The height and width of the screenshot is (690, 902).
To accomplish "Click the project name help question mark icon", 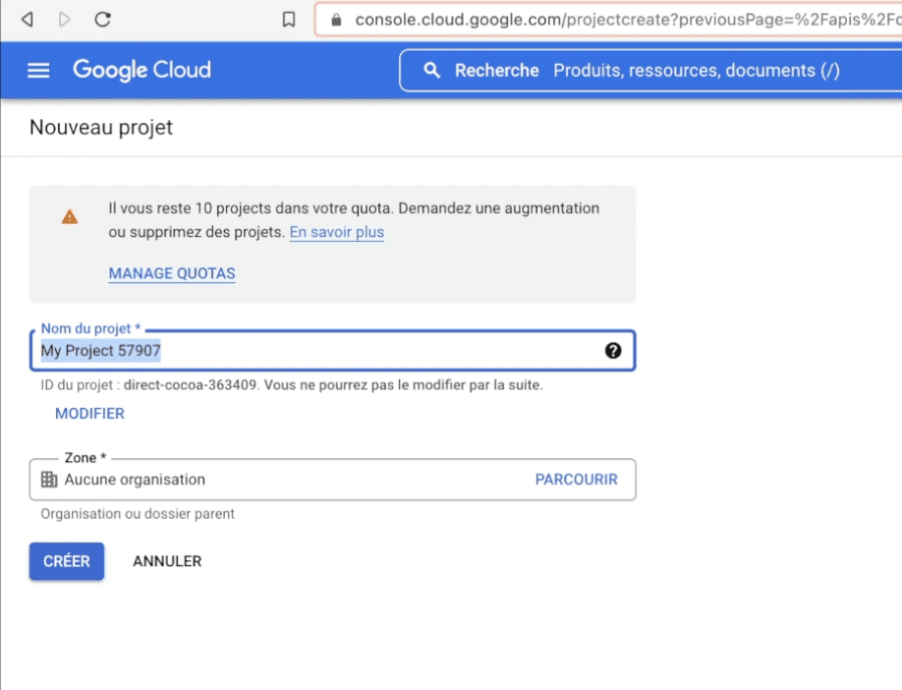I will (613, 350).
